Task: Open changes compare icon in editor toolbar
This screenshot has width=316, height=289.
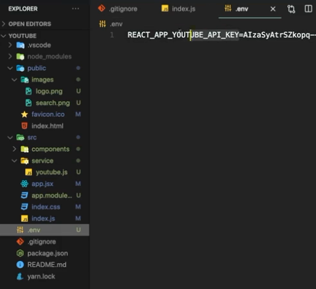Action: click(x=291, y=9)
